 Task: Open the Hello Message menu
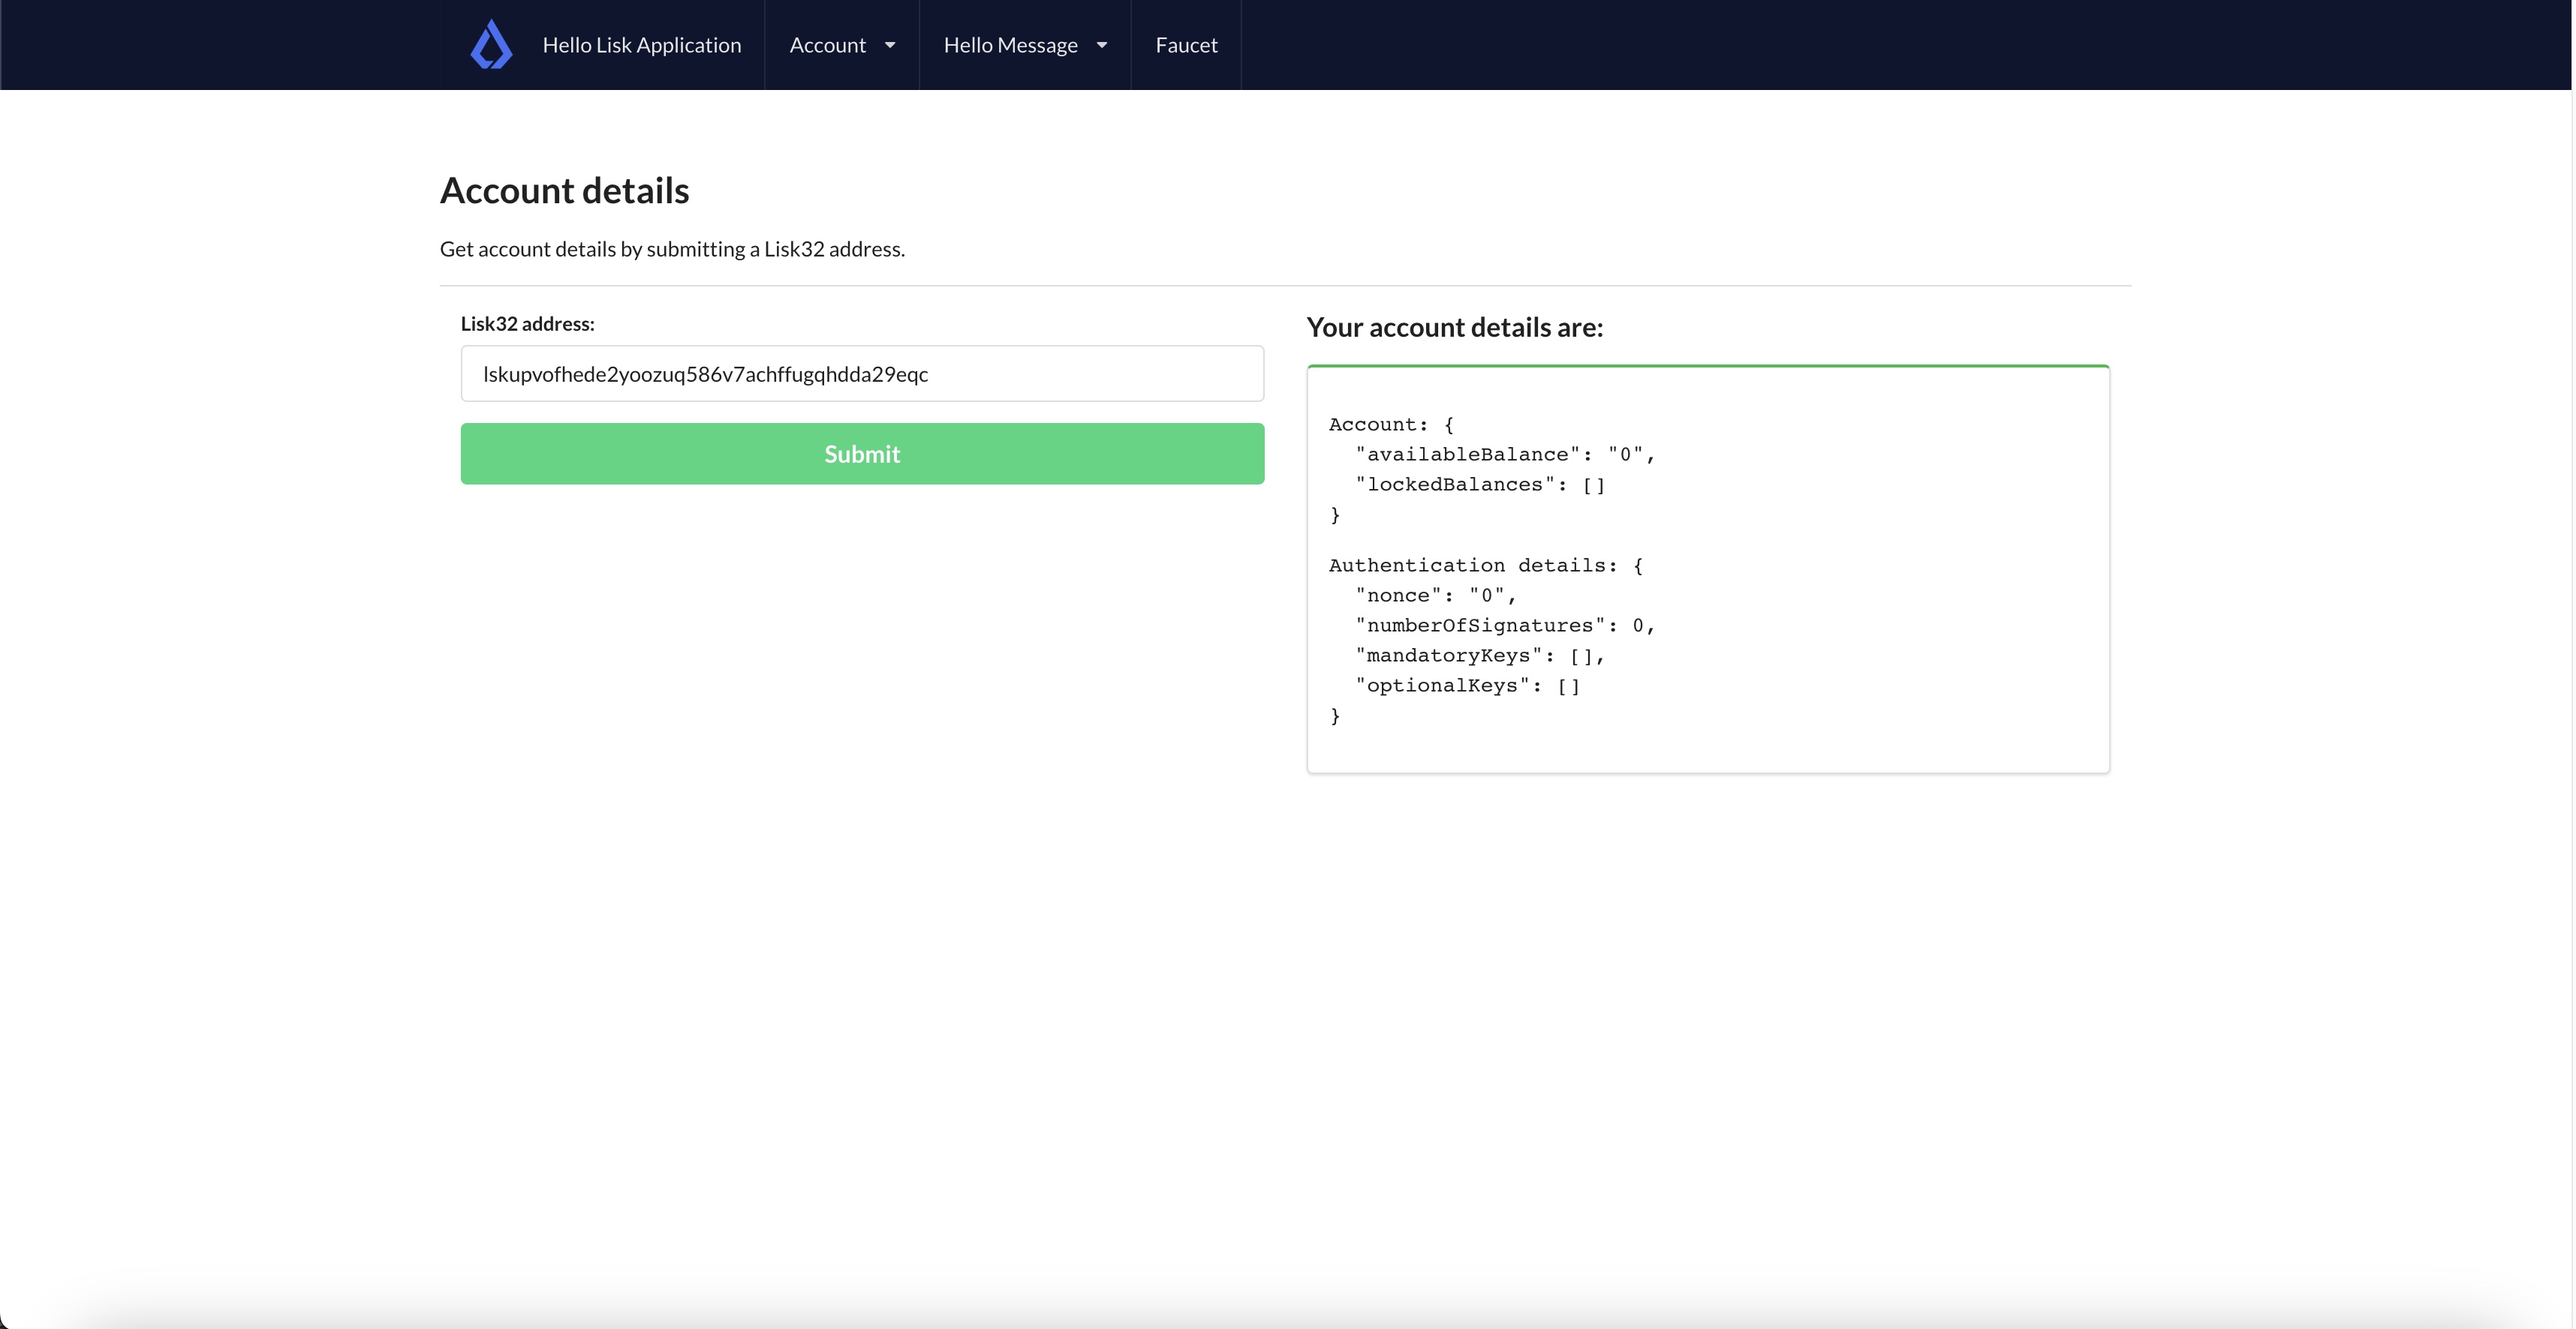click(1025, 45)
